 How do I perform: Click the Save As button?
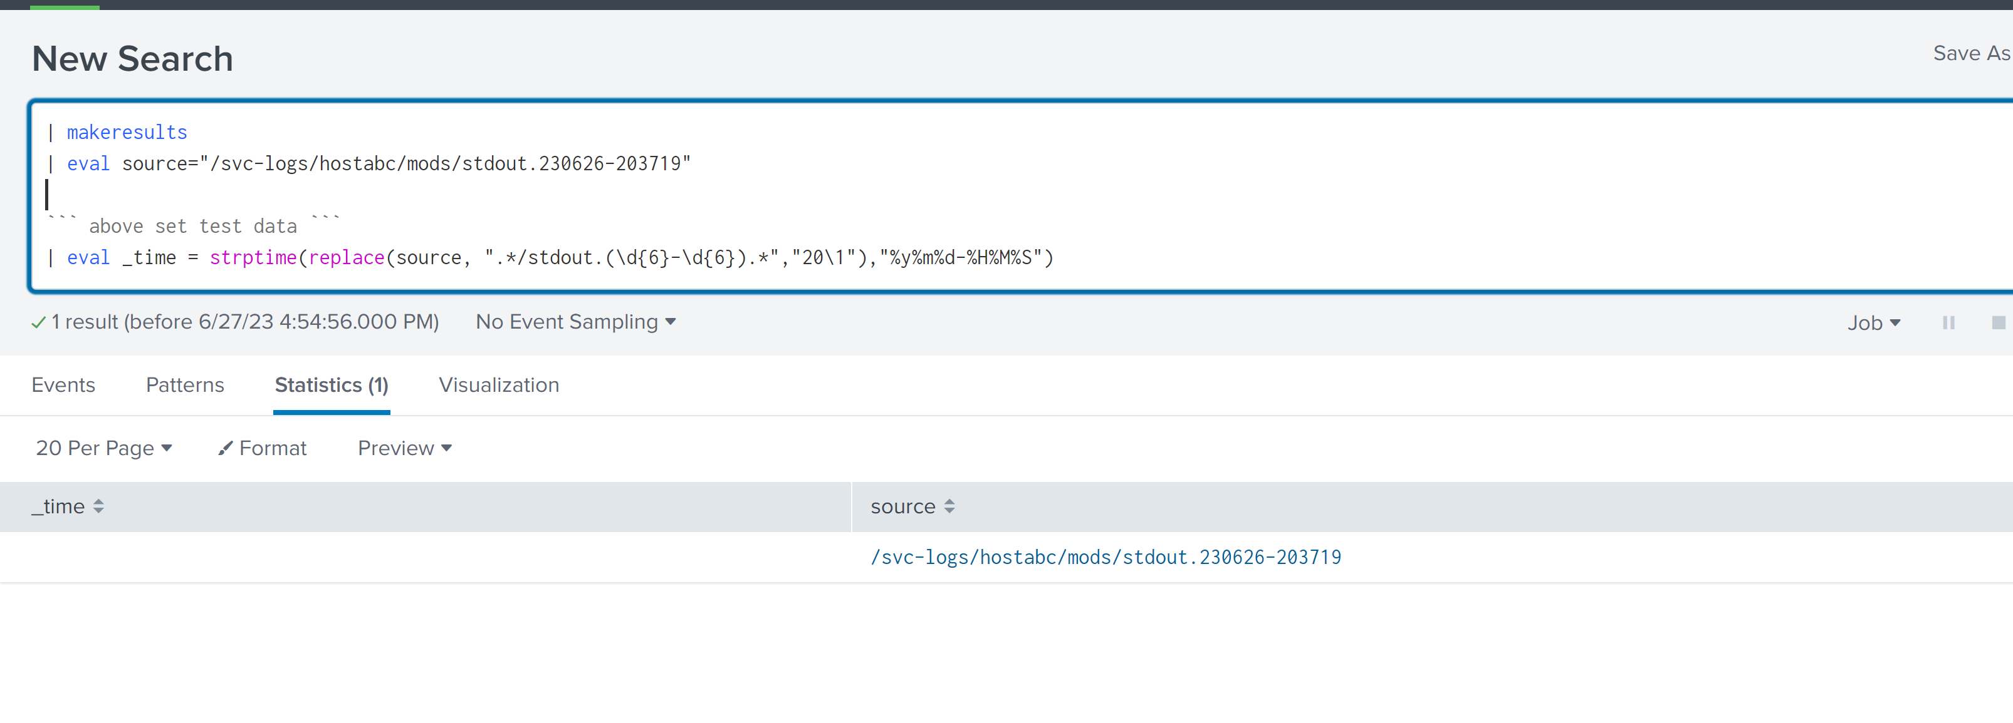1972,53
